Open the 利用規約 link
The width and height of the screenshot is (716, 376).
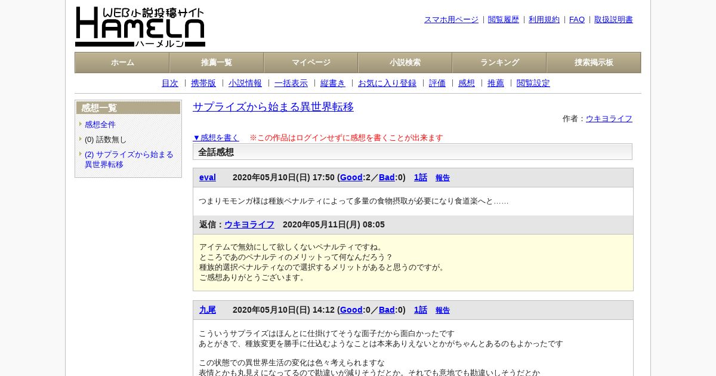(544, 20)
